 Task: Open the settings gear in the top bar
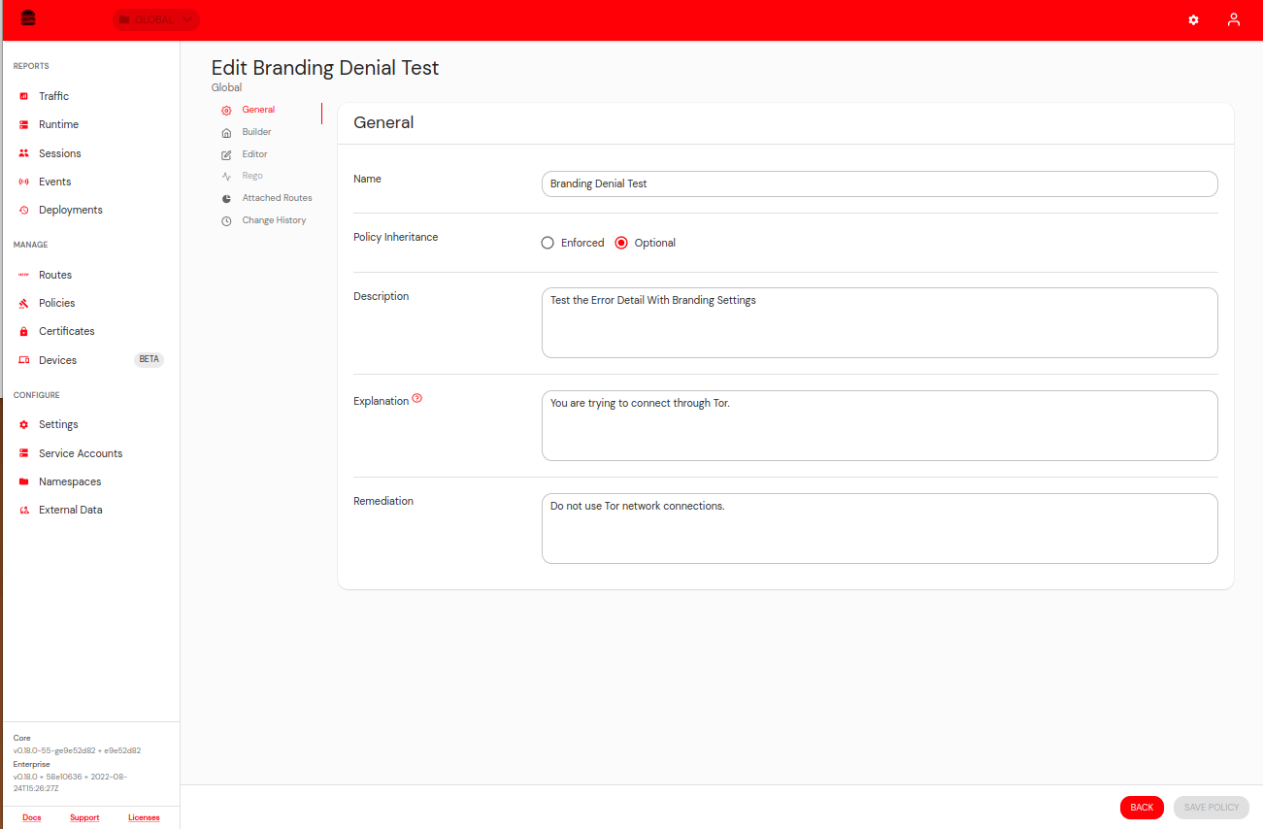coord(1193,19)
